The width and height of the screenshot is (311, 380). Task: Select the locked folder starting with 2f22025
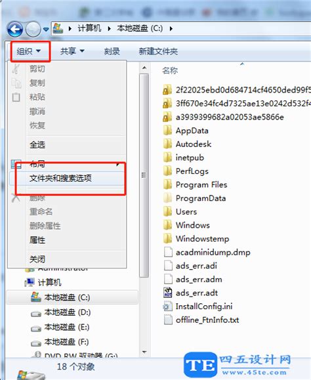(x=167, y=90)
